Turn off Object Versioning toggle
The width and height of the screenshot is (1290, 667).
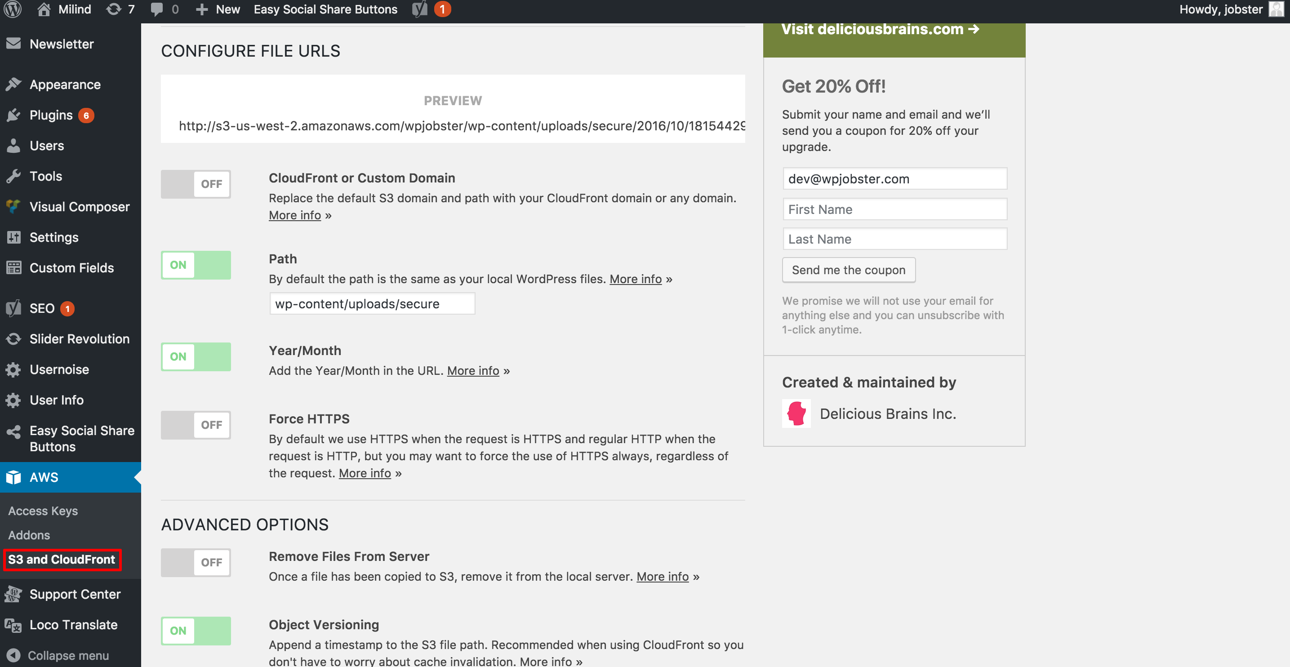coord(196,631)
